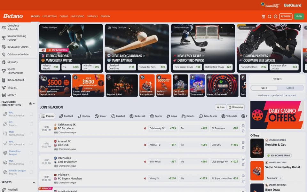Click the green Login button

point(299,16)
